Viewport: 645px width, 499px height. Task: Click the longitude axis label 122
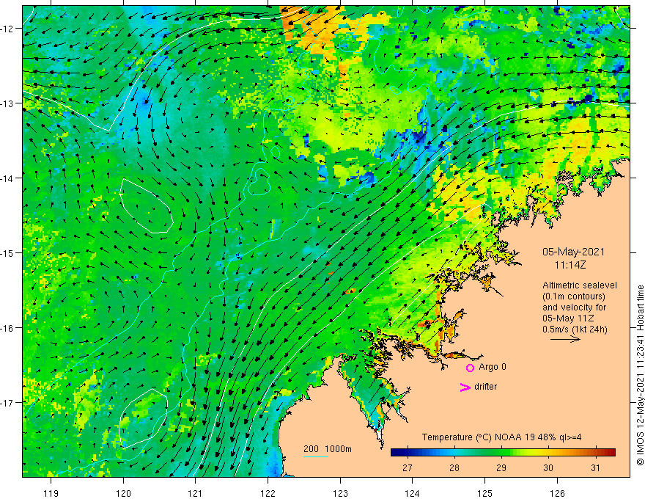coord(268,493)
